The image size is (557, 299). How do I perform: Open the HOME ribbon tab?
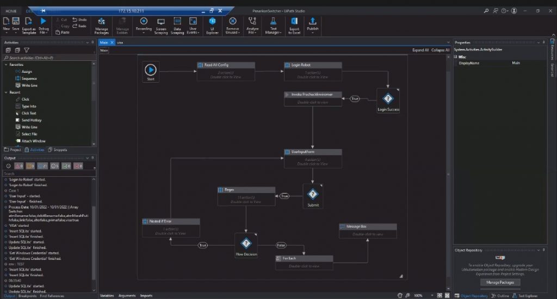11,11
